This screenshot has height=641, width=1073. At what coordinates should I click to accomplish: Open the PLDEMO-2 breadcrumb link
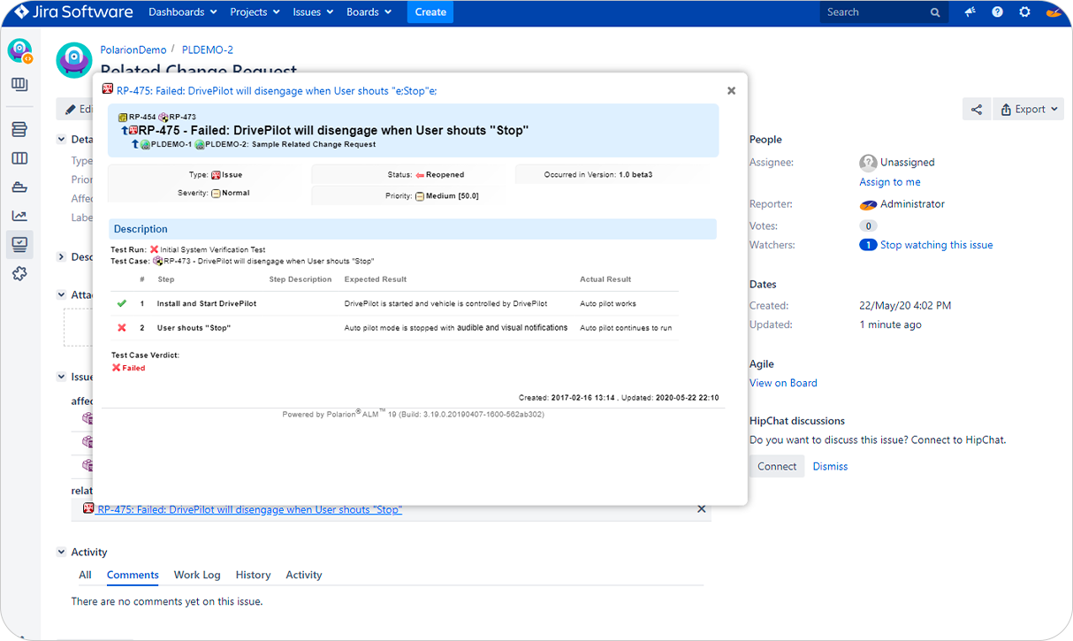click(x=208, y=50)
